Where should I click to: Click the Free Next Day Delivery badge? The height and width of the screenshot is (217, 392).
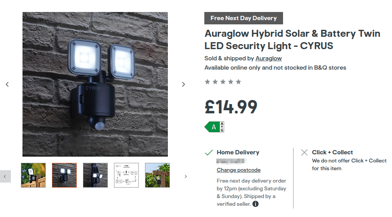click(x=243, y=18)
